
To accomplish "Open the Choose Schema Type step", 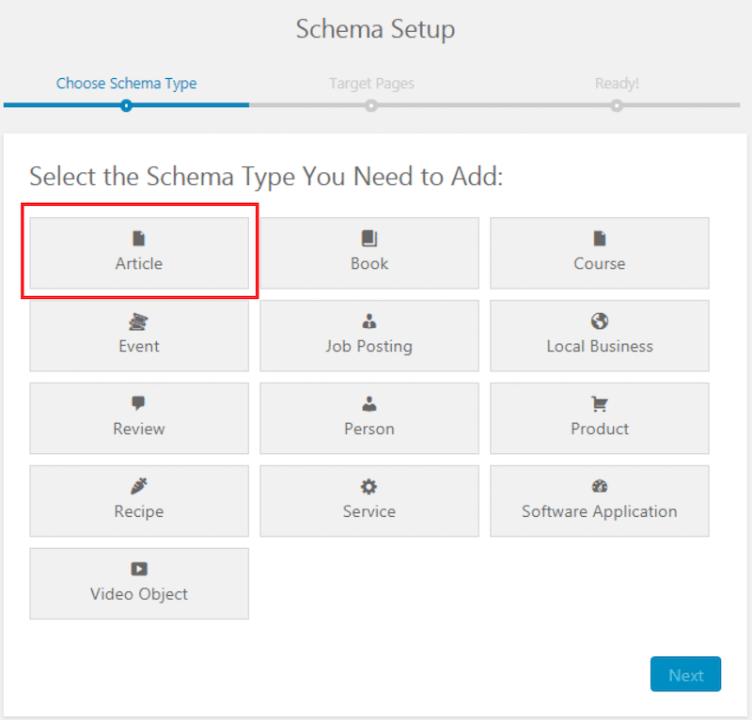I will click(126, 84).
